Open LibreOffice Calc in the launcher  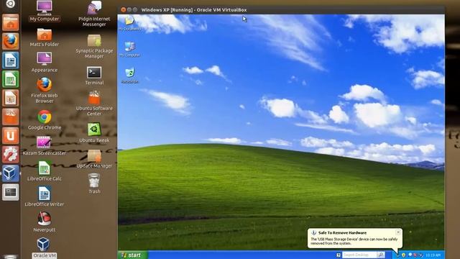coord(11,79)
